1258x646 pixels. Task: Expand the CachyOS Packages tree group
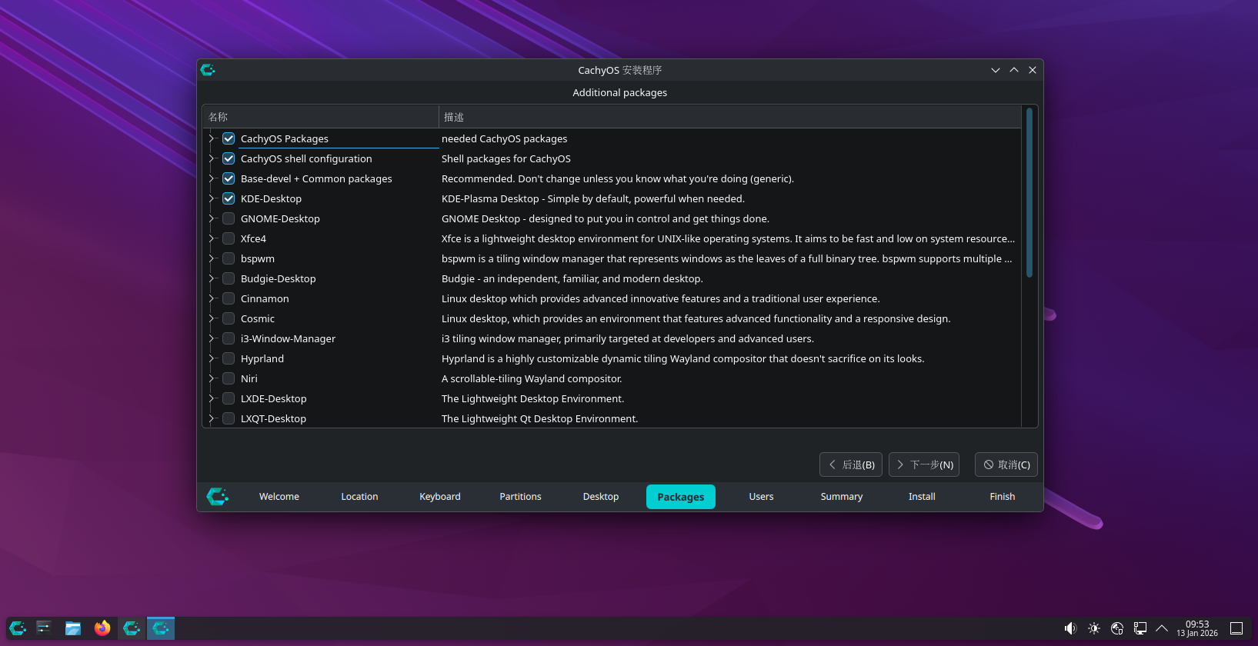tap(212, 138)
